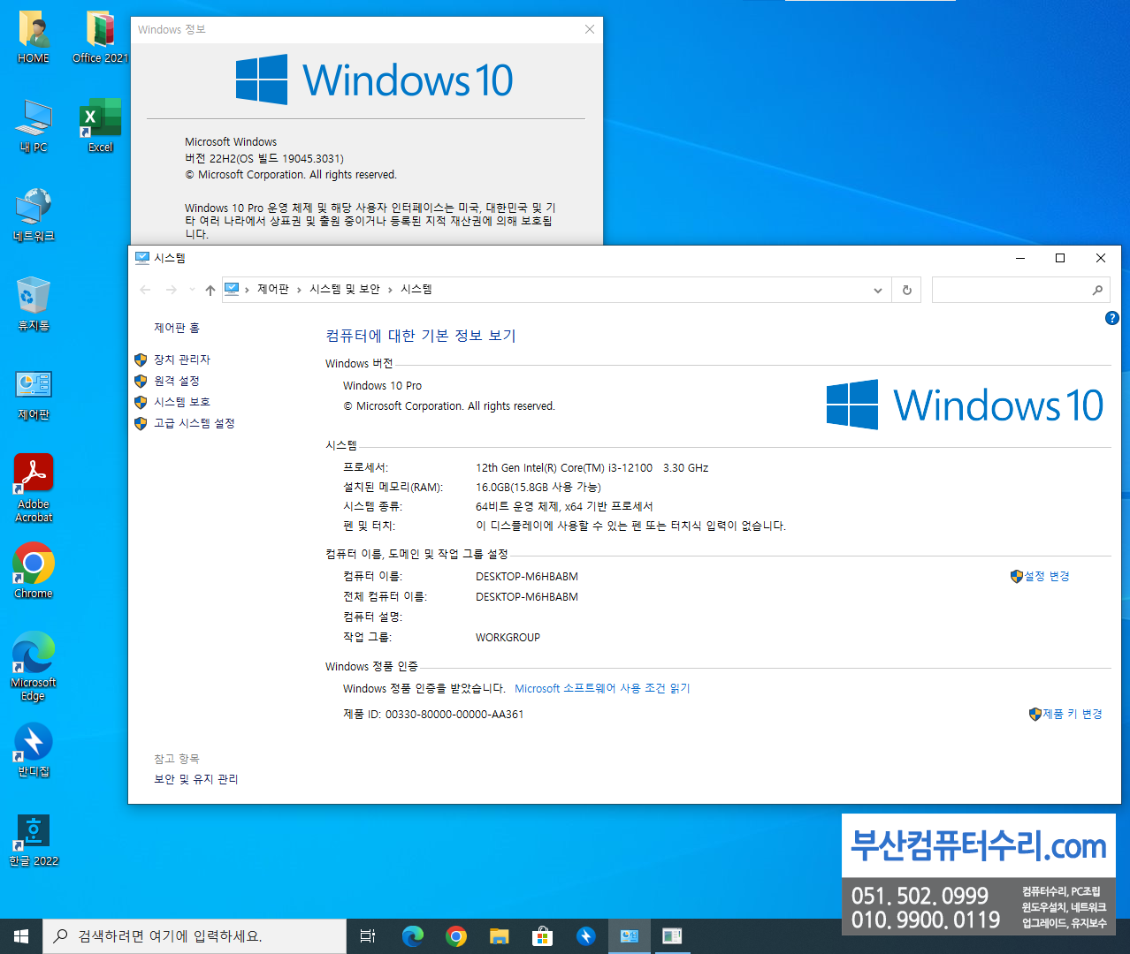Click the DESKTOP-M6HBABM computer name value
Screen dimensions: 1130x954
tap(527, 577)
